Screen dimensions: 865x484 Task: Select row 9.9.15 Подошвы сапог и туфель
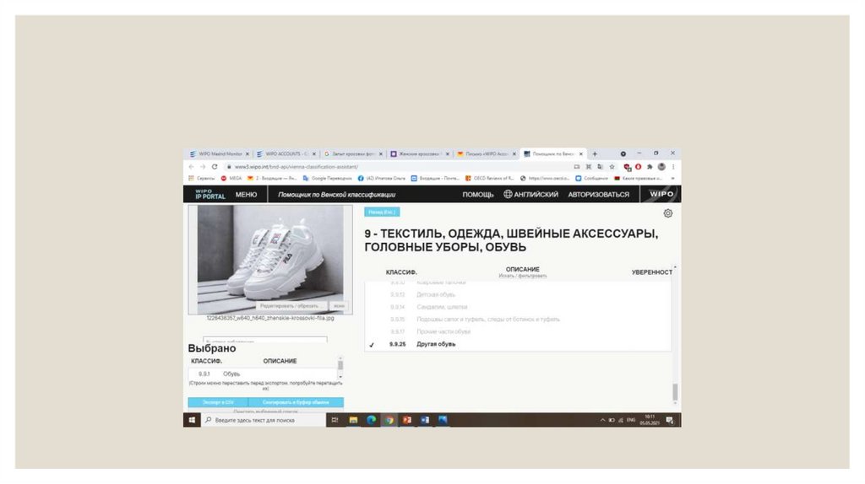click(x=518, y=320)
